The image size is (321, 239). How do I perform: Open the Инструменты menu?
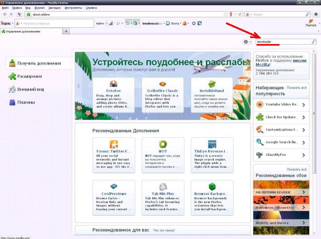[73, 8]
